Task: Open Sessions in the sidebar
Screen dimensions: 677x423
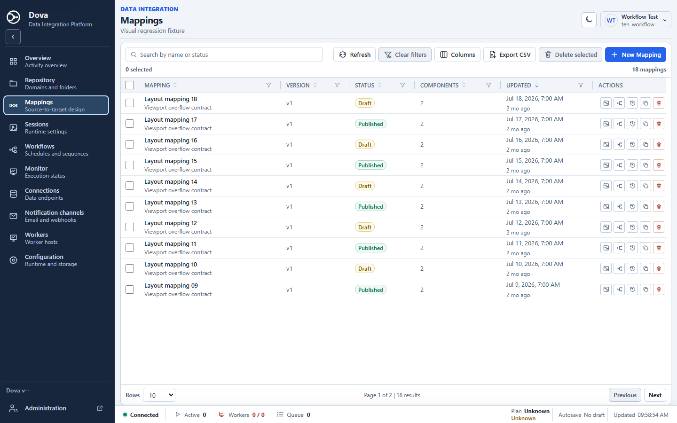Action: (56, 128)
